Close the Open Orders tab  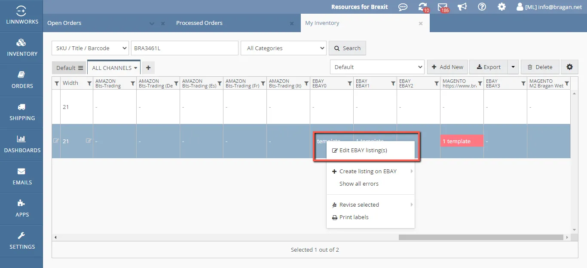tap(163, 24)
